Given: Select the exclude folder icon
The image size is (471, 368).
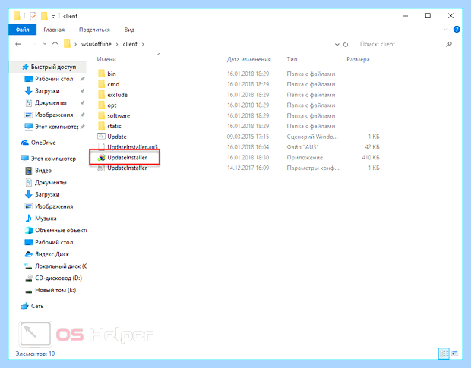Looking at the screenshot, I should [102, 95].
